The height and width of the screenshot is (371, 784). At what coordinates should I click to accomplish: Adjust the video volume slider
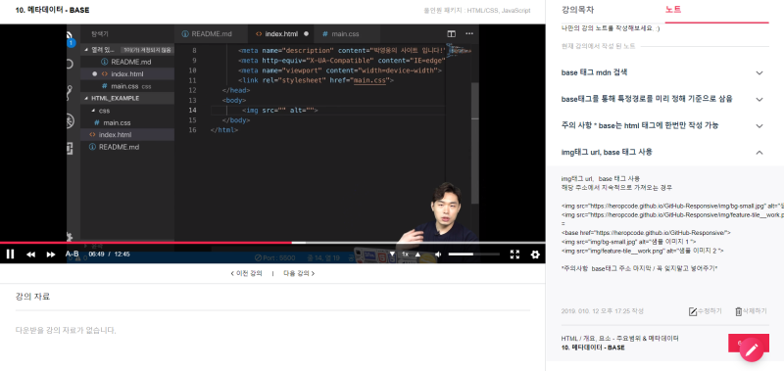coord(473,255)
